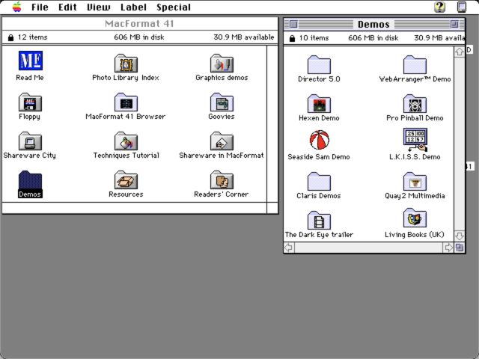Select the Techniques Tutorial folder icon

126,141
